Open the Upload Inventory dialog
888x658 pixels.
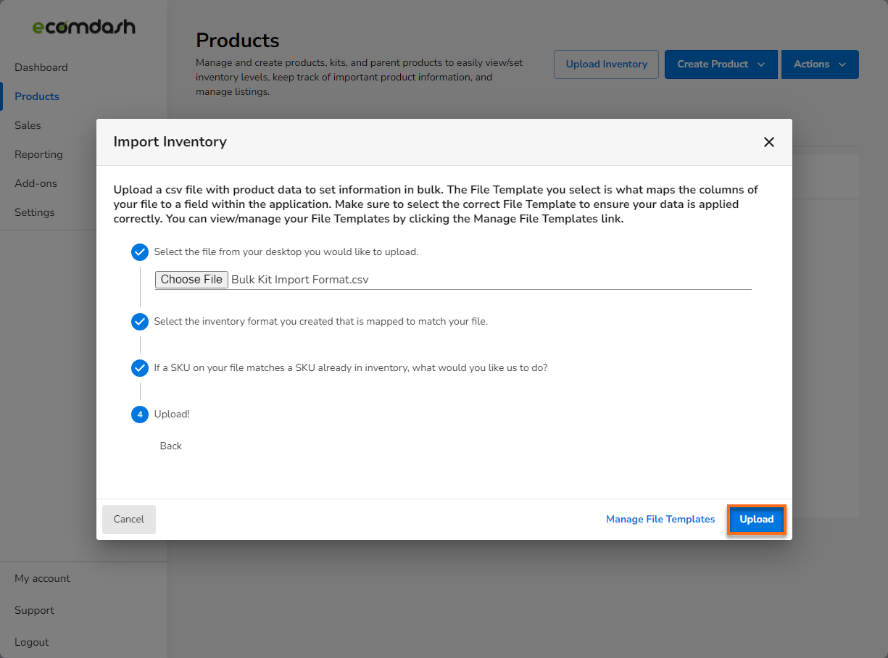pos(606,64)
